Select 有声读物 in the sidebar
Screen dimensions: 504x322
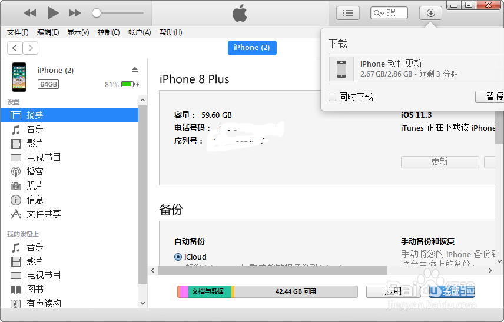click(69, 303)
